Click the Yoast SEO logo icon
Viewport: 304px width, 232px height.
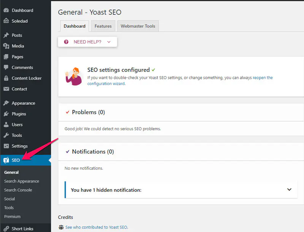coord(6,160)
